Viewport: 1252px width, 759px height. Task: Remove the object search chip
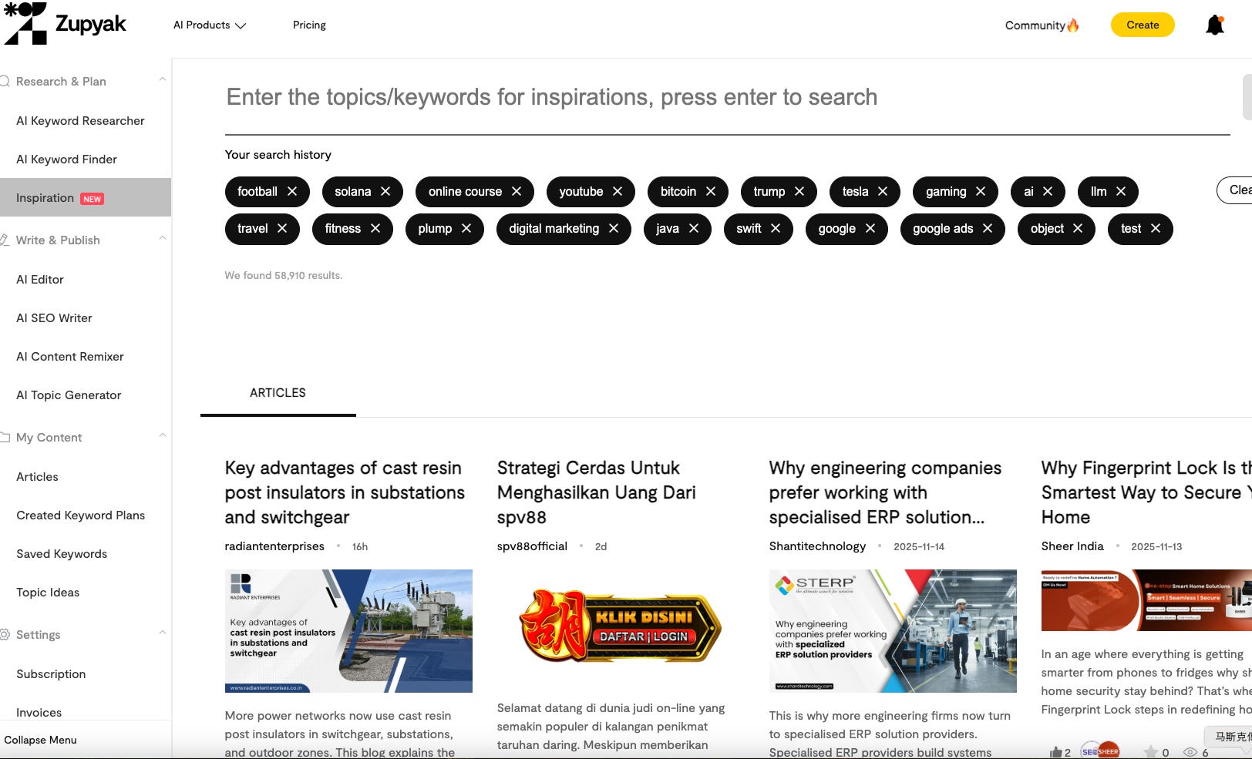tap(1078, 228)
